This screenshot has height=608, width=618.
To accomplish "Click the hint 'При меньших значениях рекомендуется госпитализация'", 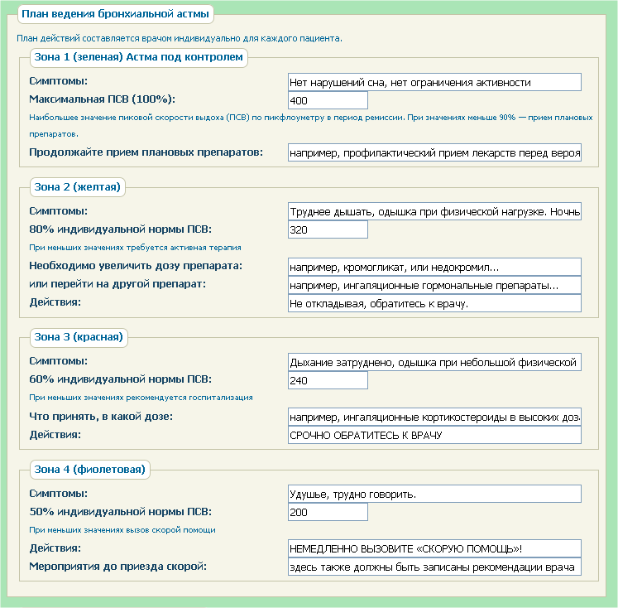I will [x=141, y=398].
